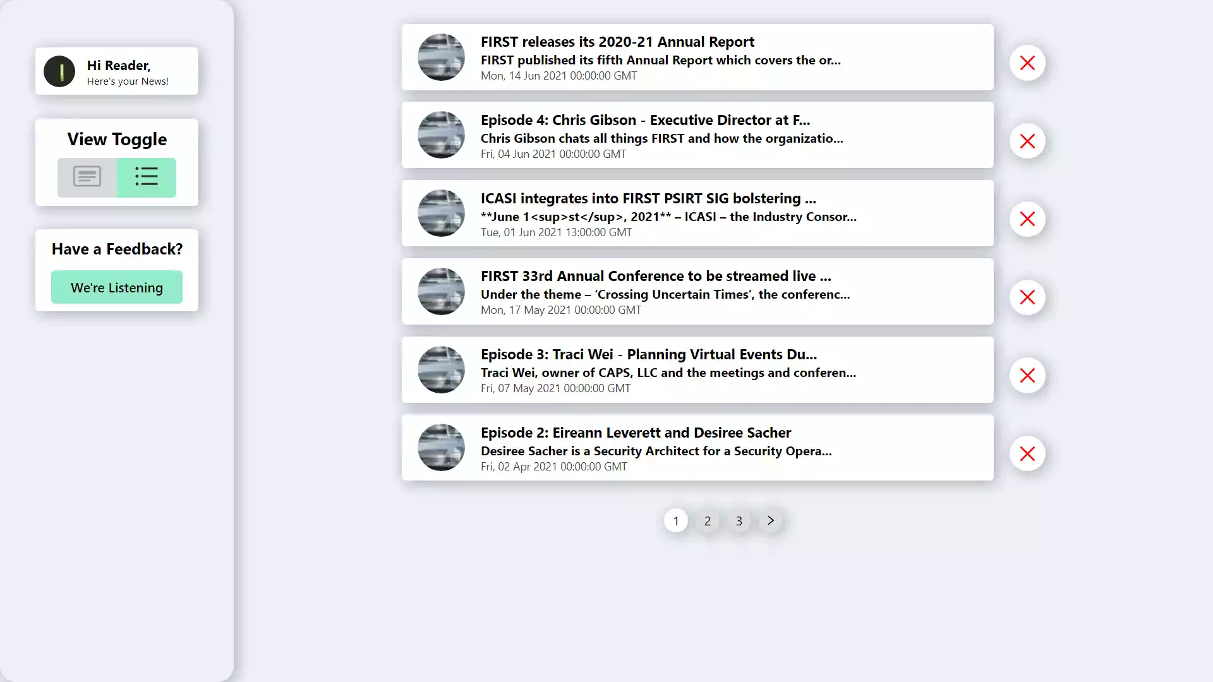Go to page 2 of news
The width and height of the screenshot is (1213, 682).
pos(707,520)
